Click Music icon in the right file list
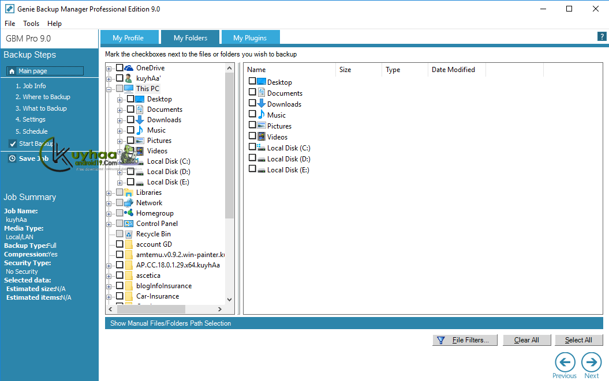Screen dimensions: 609x381 tap(261, 115)
